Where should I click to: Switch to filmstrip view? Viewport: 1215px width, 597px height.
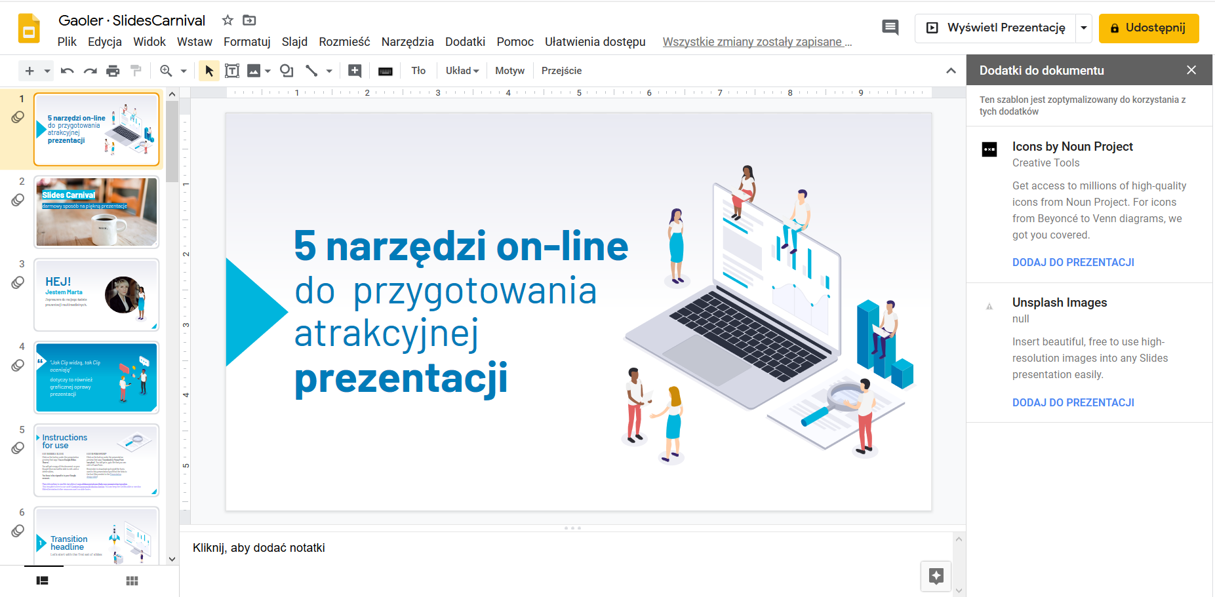pyautogui.click(x=43, y=581)
